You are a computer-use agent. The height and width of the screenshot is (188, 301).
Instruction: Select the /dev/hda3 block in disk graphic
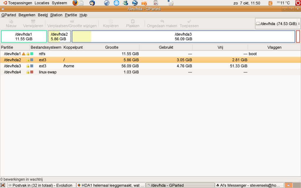pyautogui.click(x=183, y=36)
